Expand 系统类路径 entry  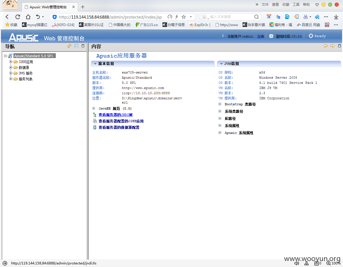coord(220,111)
